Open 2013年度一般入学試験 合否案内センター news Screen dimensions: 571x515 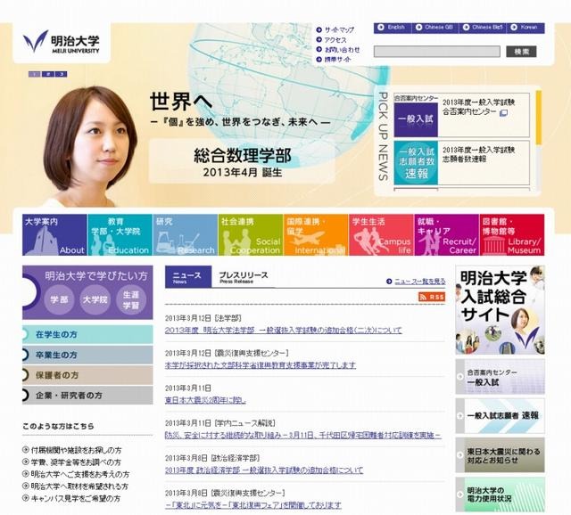pyautogui.click(x=478, y=107)
